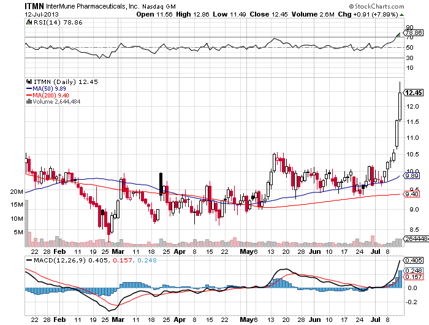The image size is (429, 325).
Task: Click the InterMune Pharmaceuticals, Inc. company name
Action: click(x=93, y=6)
